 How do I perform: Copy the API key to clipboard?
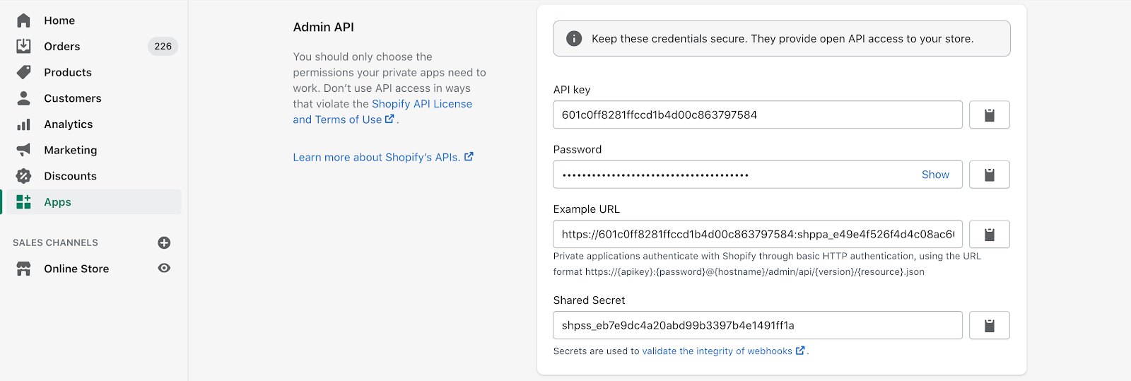[989, 115]
